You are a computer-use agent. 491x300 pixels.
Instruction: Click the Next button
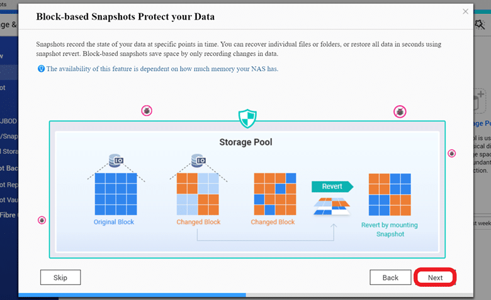tap(435, 277)
